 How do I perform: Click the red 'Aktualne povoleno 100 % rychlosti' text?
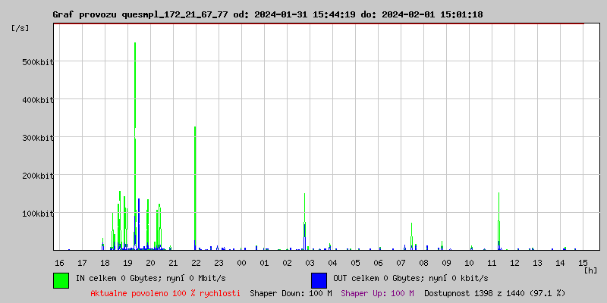coord(165,293)
